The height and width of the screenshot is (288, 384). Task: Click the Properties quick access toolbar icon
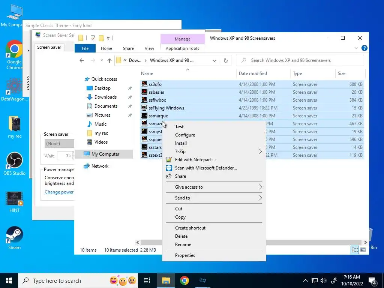pyautogui.click(x=93, y=38)
